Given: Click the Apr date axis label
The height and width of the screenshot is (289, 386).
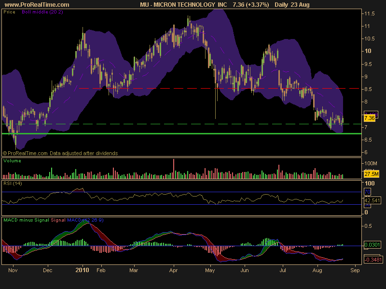Looking at the screenshot, I should coord(174,270).
